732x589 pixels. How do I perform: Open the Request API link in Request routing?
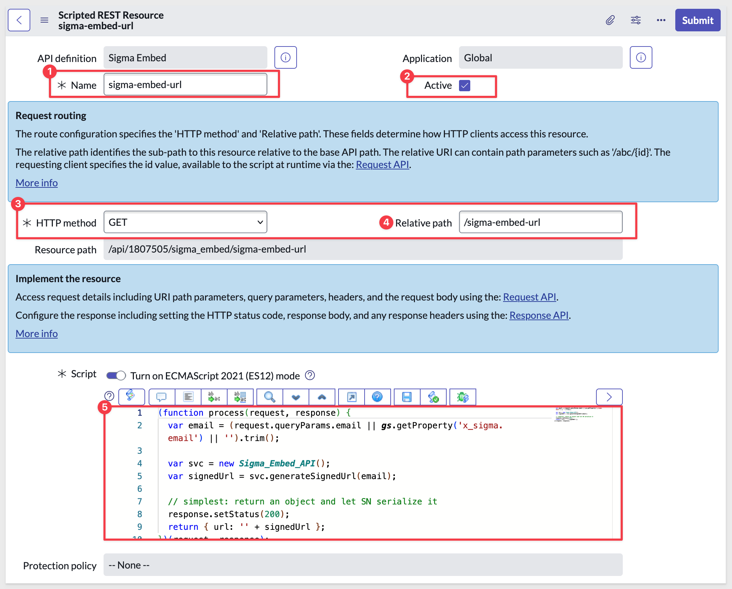click(x=382, y=165)
